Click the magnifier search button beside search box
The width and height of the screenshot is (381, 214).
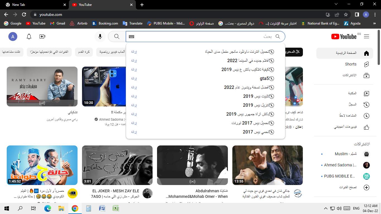point(117,37)
